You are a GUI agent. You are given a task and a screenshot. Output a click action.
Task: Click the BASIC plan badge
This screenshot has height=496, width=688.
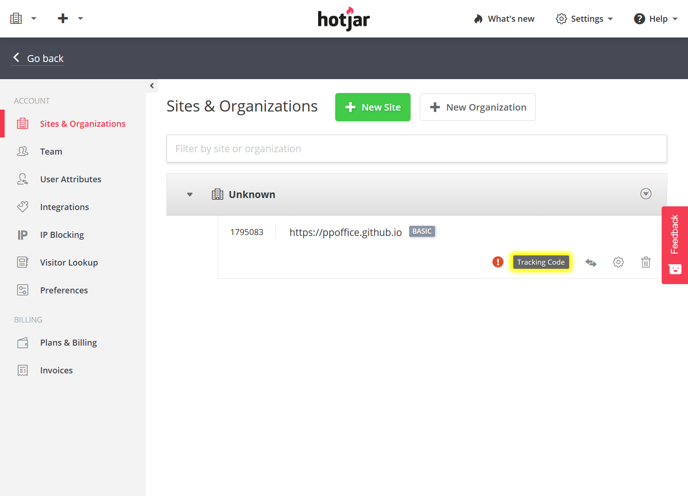tap(422, 231)
